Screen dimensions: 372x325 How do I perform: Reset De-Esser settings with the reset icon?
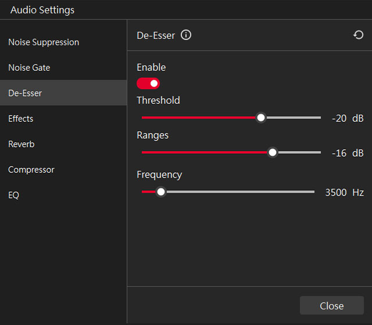[x=358, y=35]
